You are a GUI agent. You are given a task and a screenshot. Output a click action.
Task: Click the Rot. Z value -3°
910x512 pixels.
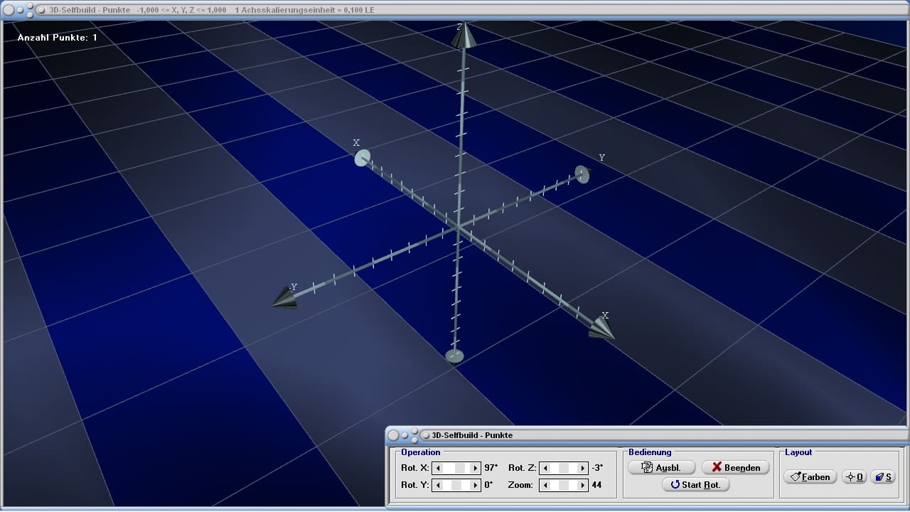(597, 468)
